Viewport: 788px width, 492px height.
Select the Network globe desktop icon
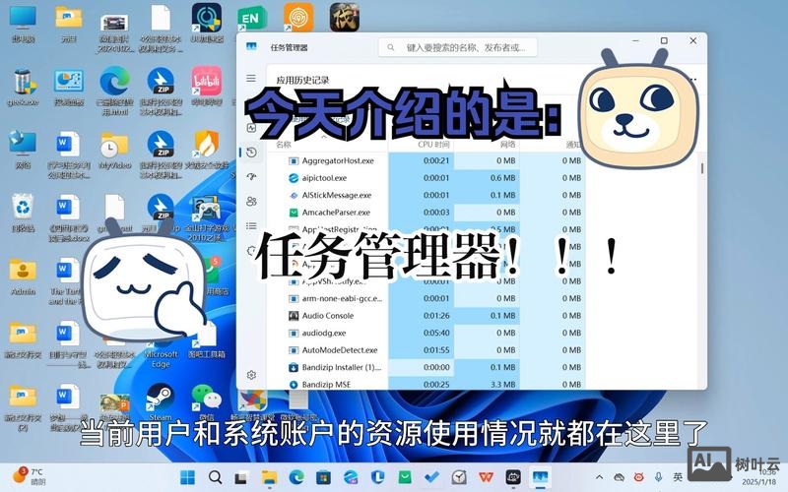pyautogui.click(x=23, y=151)
